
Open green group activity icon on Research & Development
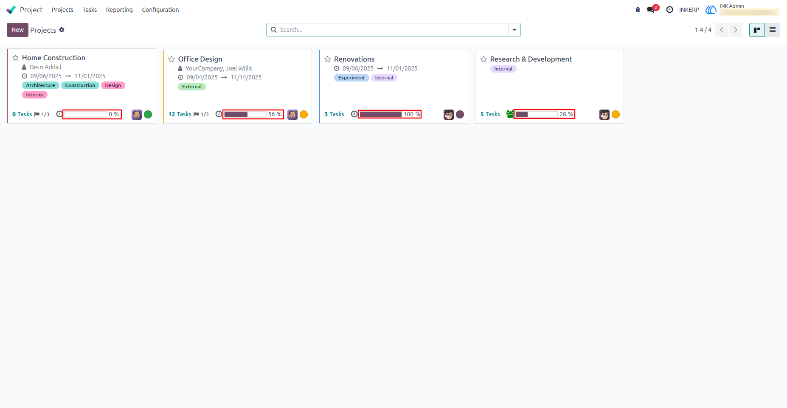pos(510,114)
